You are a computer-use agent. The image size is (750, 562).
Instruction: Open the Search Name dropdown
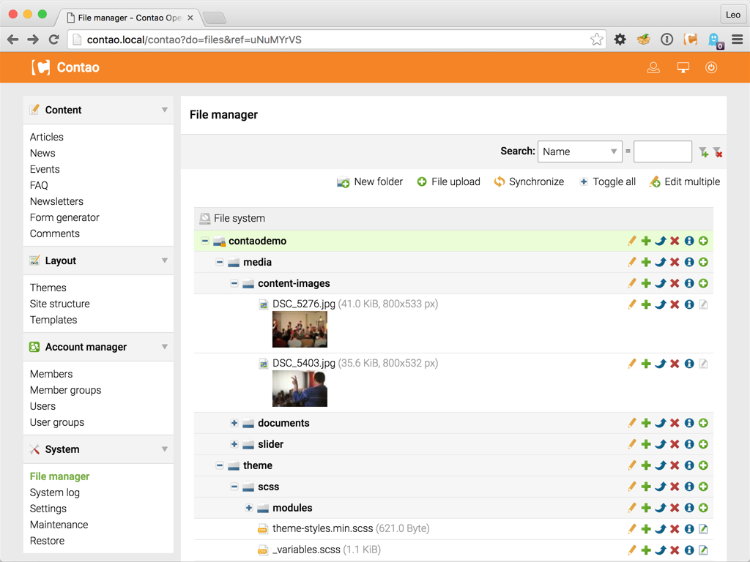[580, 151]
